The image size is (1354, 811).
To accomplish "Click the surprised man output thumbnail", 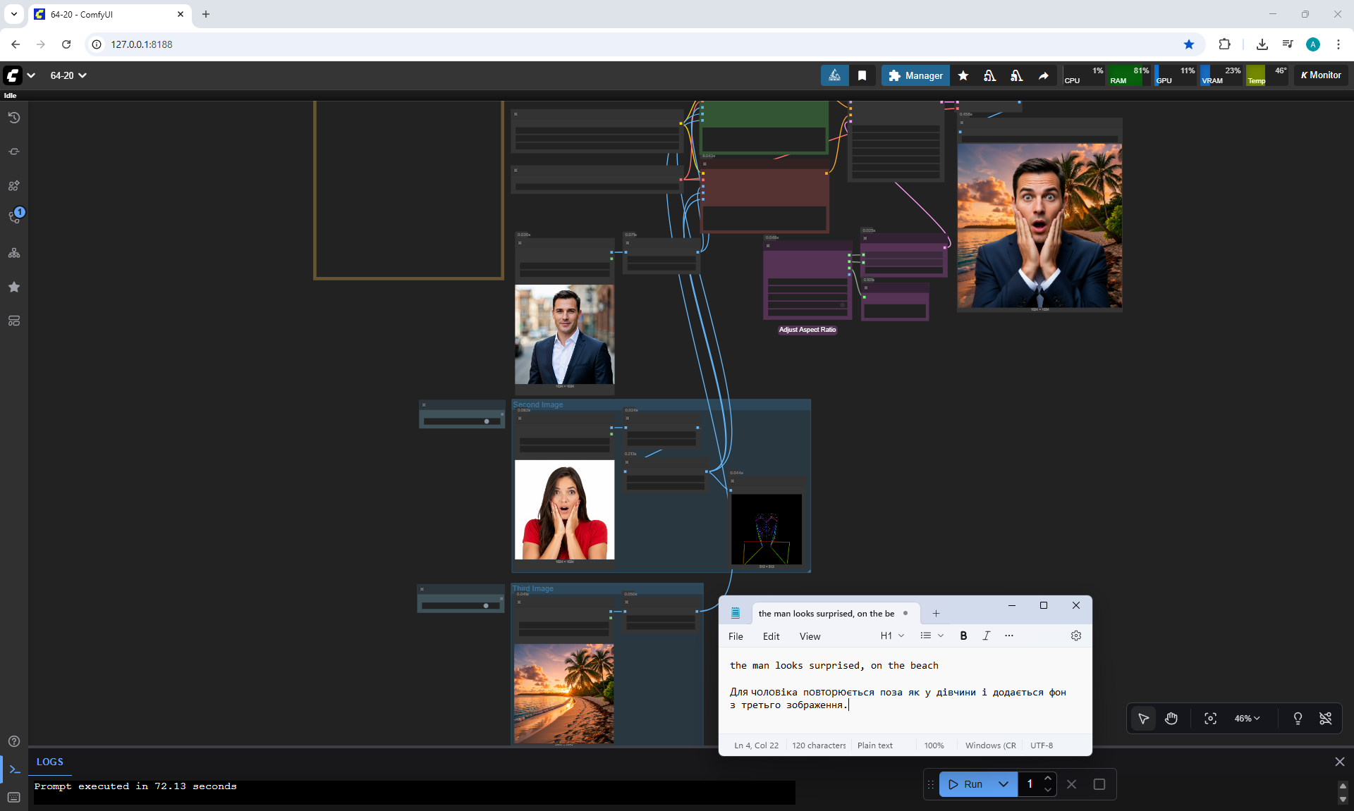I will 1039,225.
